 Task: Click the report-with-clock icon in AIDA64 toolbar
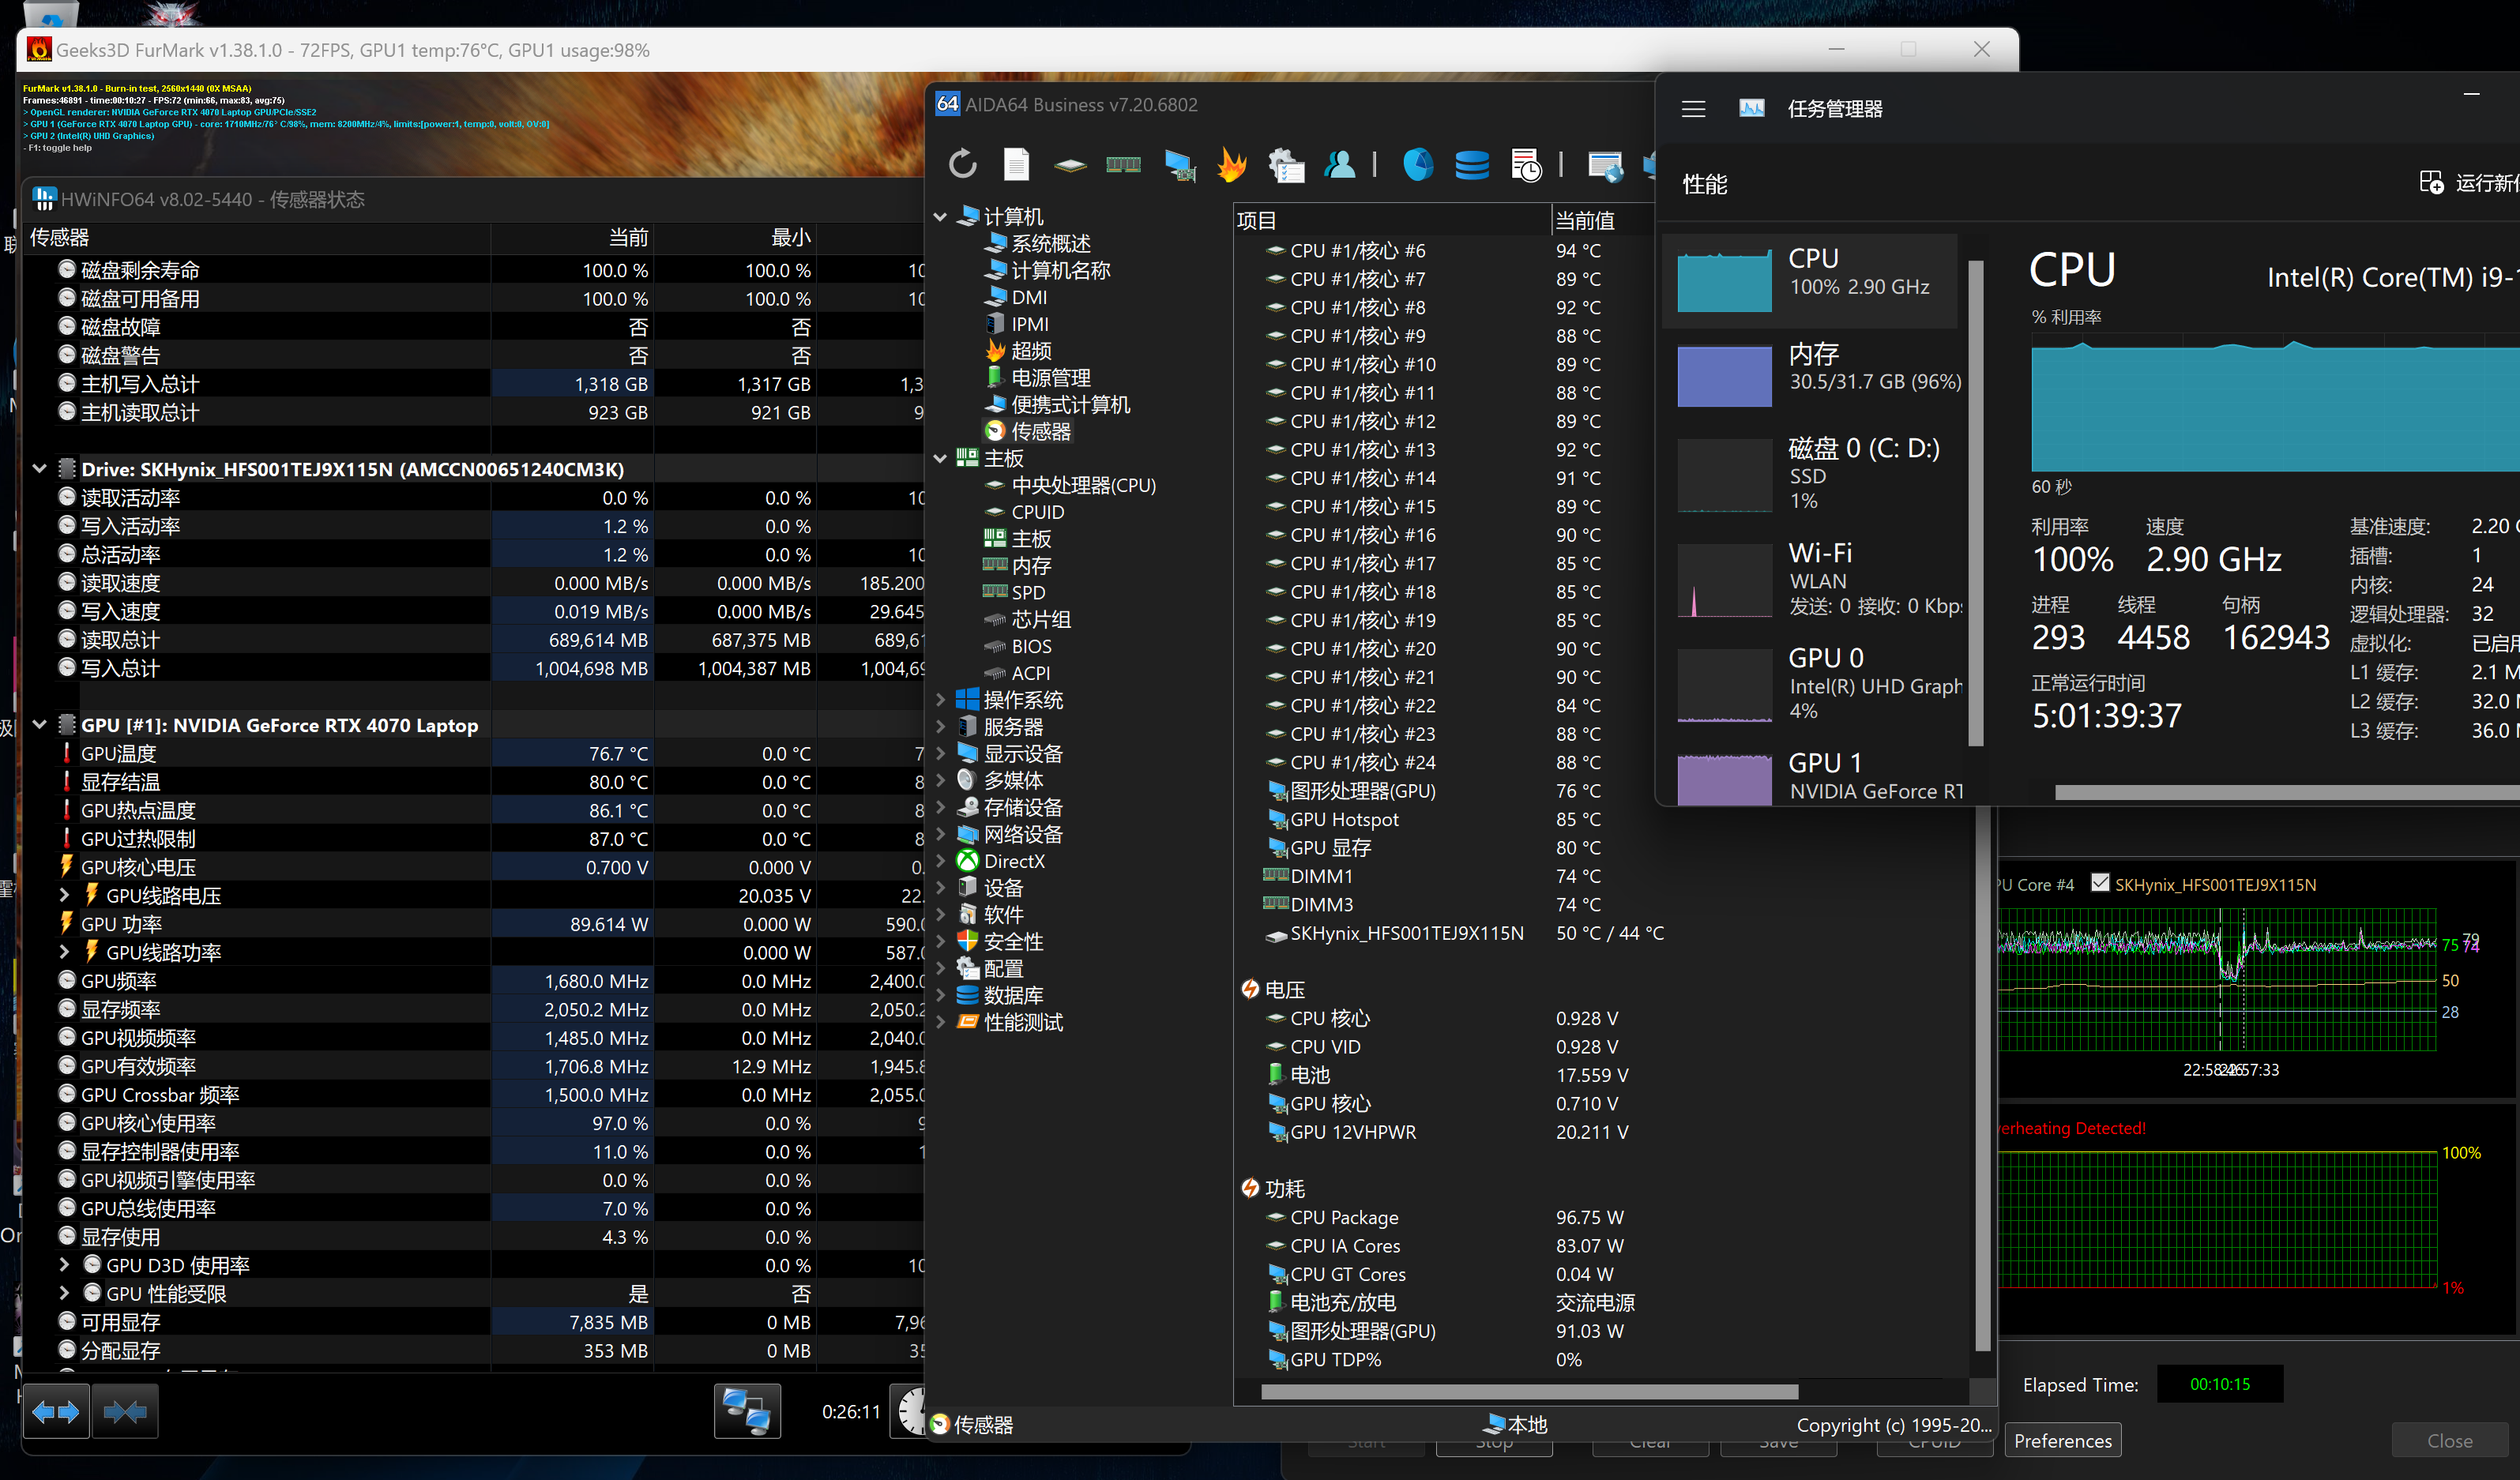pos(1525,165)
